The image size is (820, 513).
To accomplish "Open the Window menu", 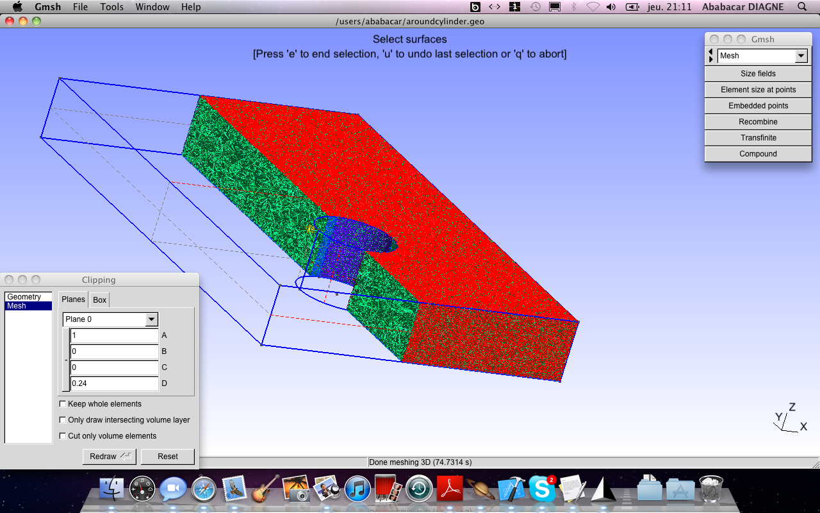I will (152, 6).
